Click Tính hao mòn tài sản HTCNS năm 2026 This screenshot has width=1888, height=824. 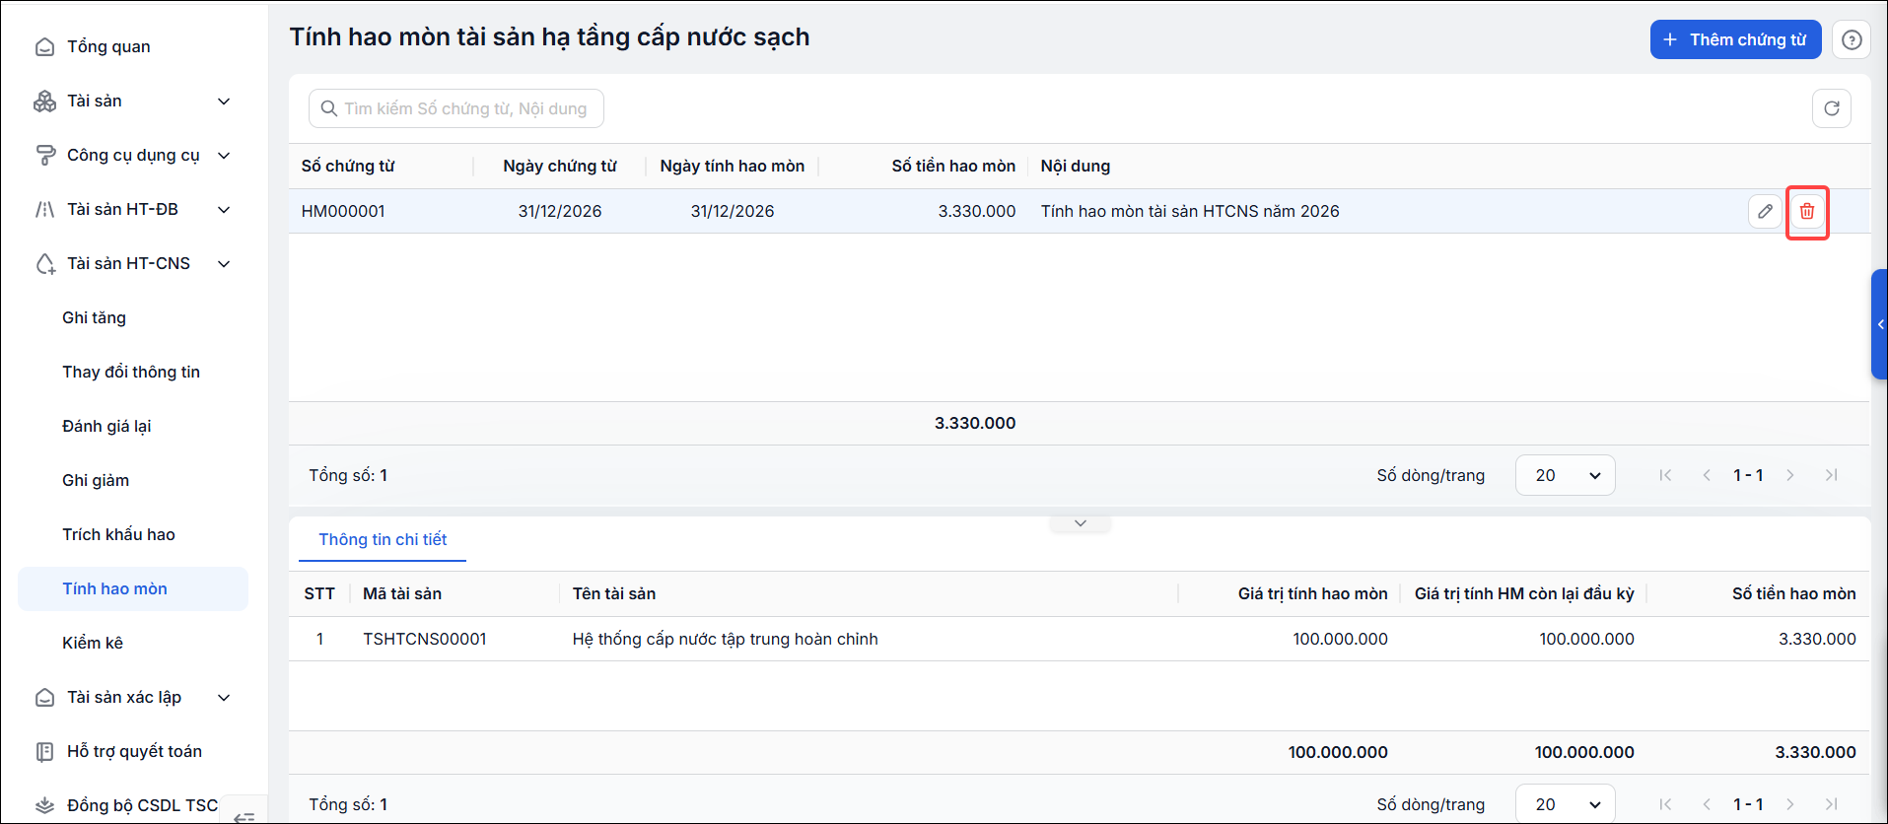click(x=1190, y=212)
